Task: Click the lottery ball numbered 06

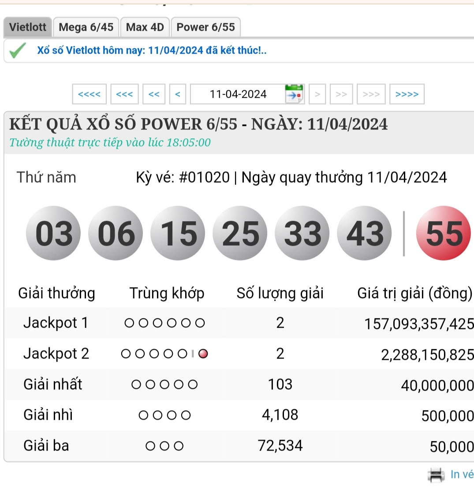Action: [116, 233]
